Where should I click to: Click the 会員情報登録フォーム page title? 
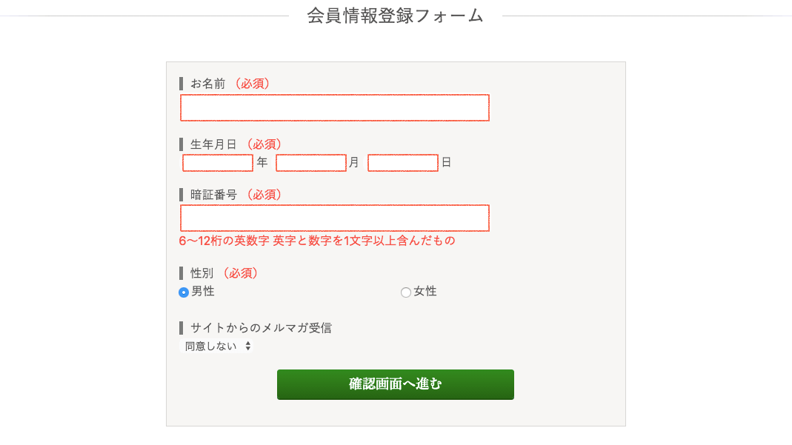(396, 15)
